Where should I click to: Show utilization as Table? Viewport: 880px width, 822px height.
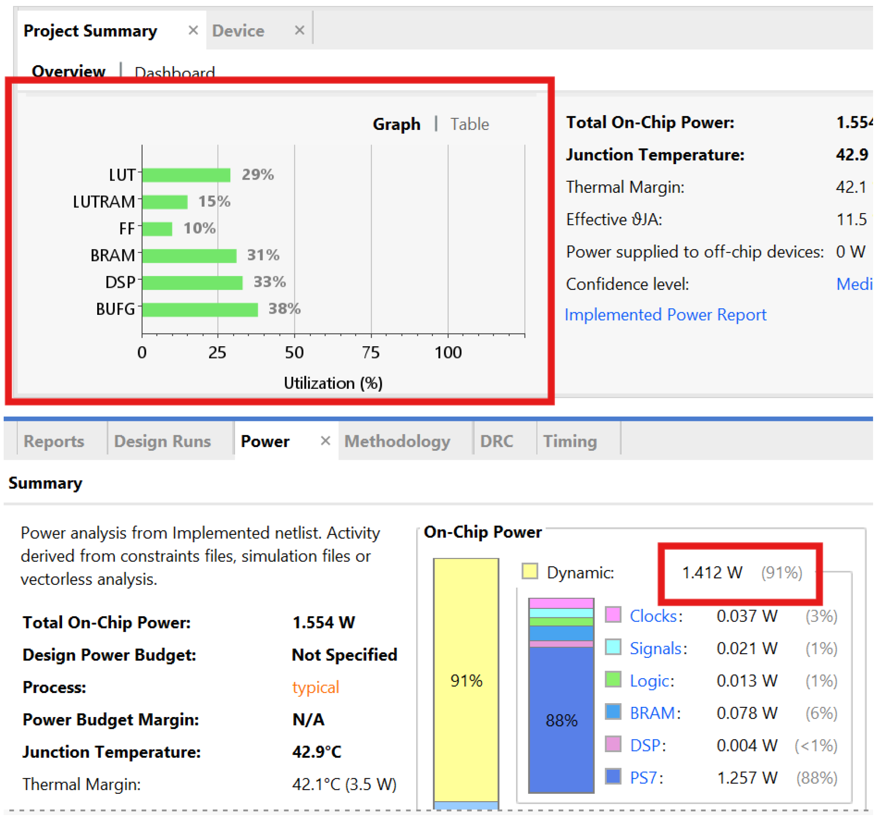470,125
